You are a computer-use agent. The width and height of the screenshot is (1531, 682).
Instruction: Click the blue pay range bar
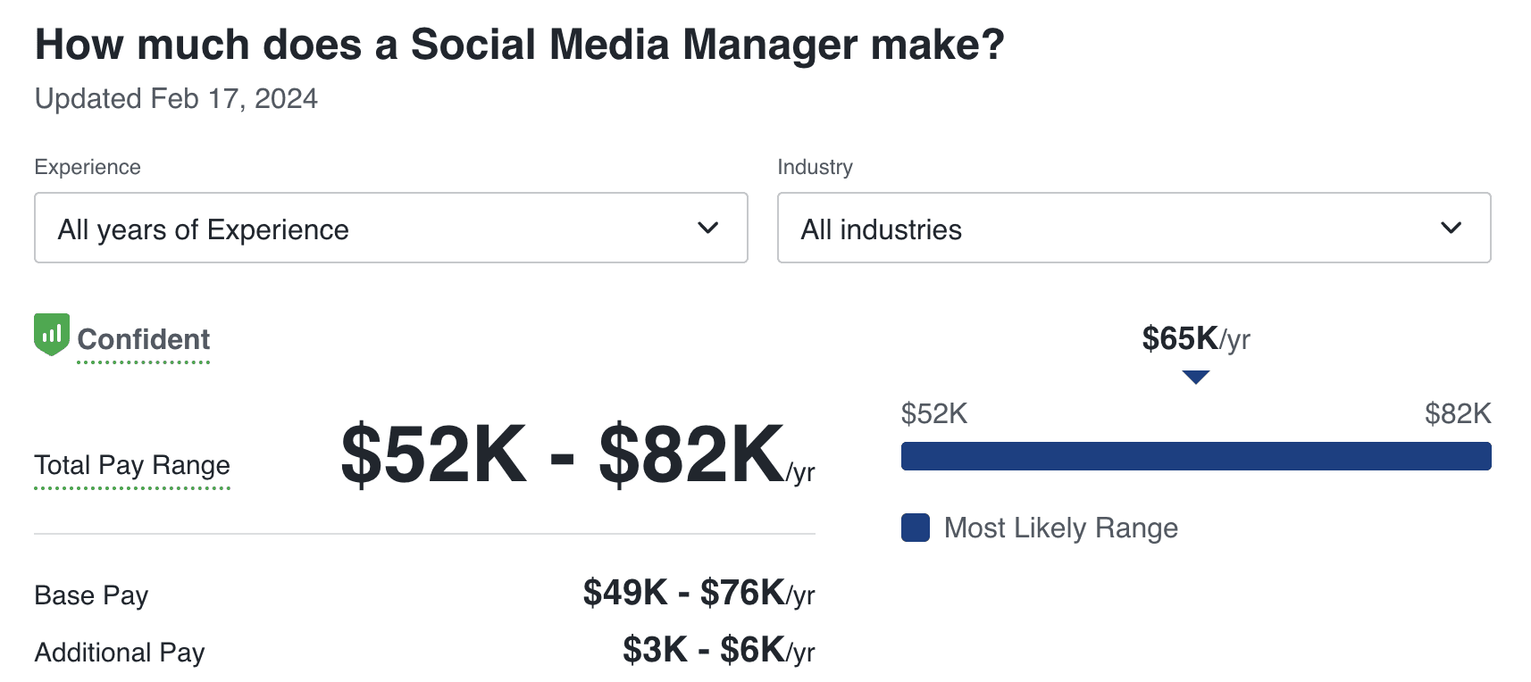click(x=1195, y=456)
